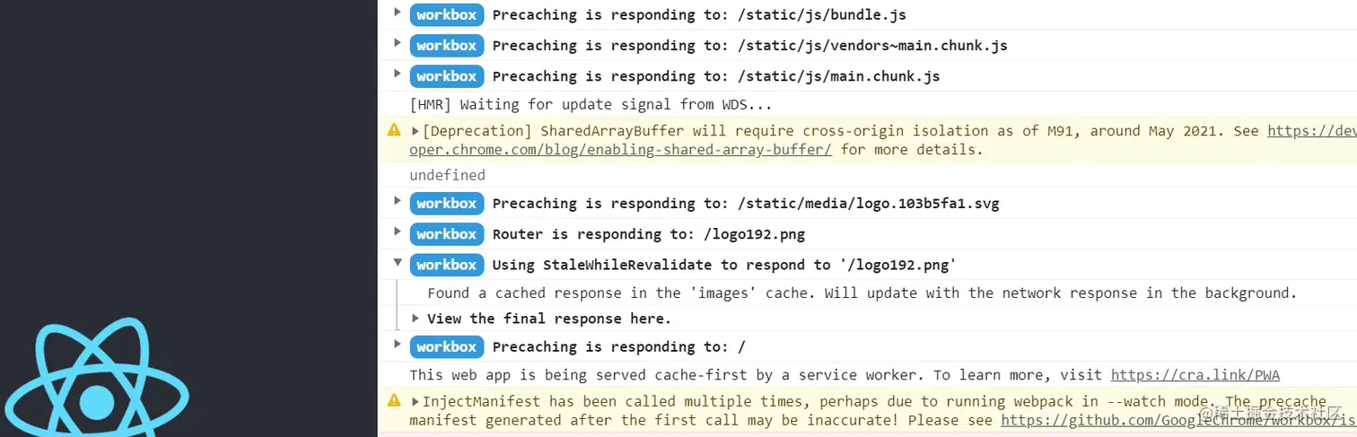
Task: Expand the /static/js/main.chunk.js log entry
Action: [x=397, y=73]
